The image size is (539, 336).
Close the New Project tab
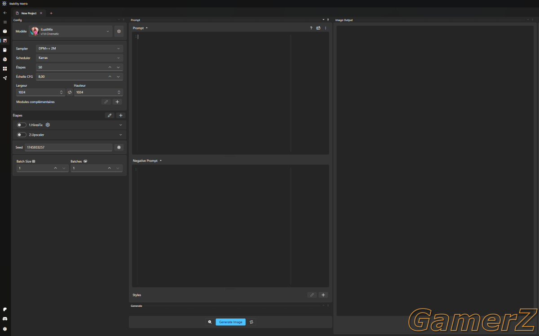tap(41, 13)
